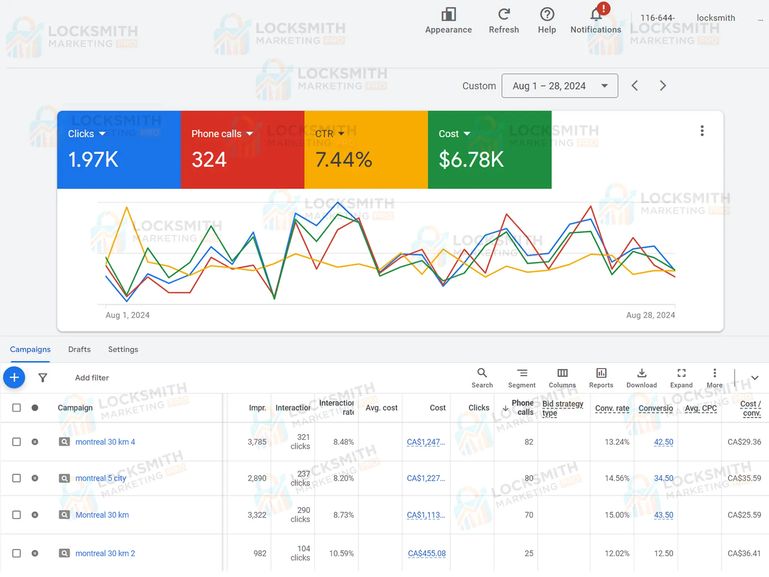Open the Segment options

click(x=522, y=373)
